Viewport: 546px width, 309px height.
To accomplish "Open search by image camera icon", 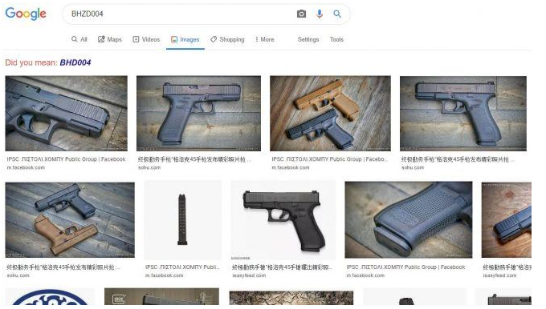I will point(301,14).
